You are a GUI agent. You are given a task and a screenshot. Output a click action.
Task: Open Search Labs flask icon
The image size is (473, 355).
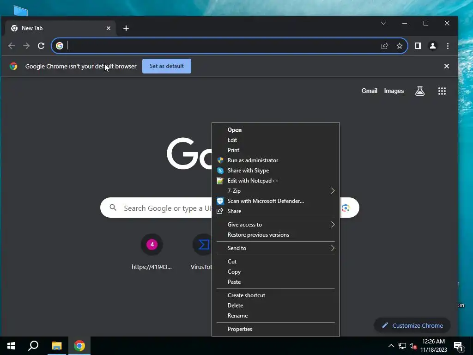(419, 91)
